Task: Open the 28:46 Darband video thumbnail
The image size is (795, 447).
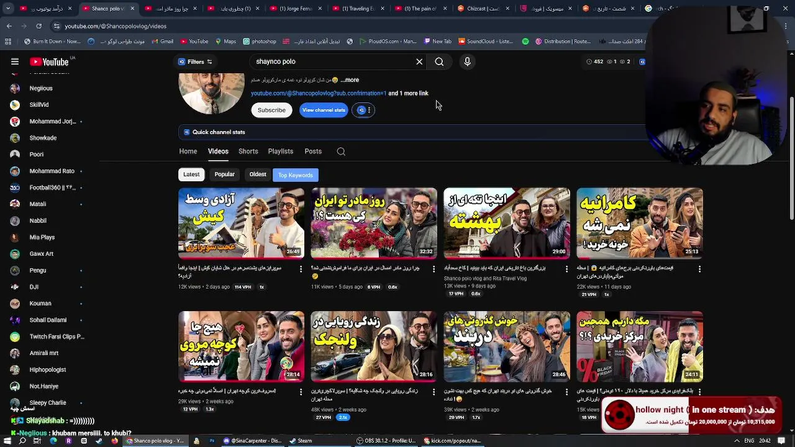Action: click(x=507, y=346)
